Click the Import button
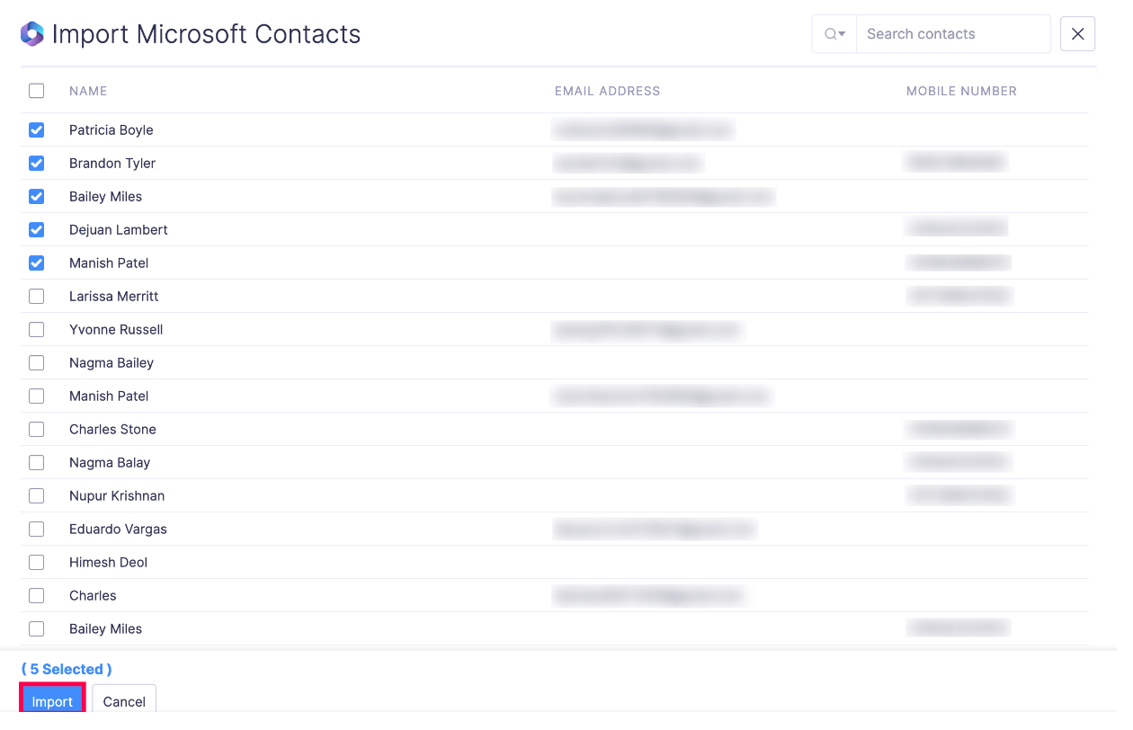The image size is (1133, 730). coord(52,701)
